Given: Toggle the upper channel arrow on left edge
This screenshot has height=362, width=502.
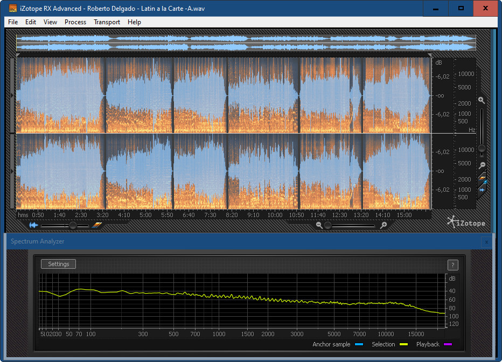Looking at the screenshot, I should pos(13,95).
